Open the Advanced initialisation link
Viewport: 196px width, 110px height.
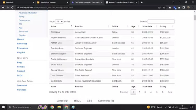(28, 13)
